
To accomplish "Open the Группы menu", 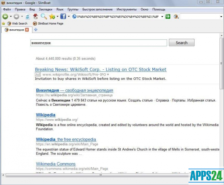I will [x=73, y=10].
